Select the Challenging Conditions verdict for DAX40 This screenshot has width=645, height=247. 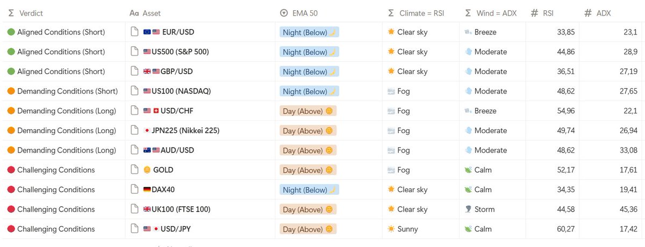pos(56,190)
